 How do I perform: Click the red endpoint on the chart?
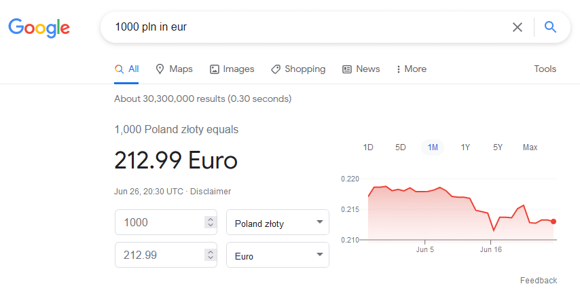(554, 222)
